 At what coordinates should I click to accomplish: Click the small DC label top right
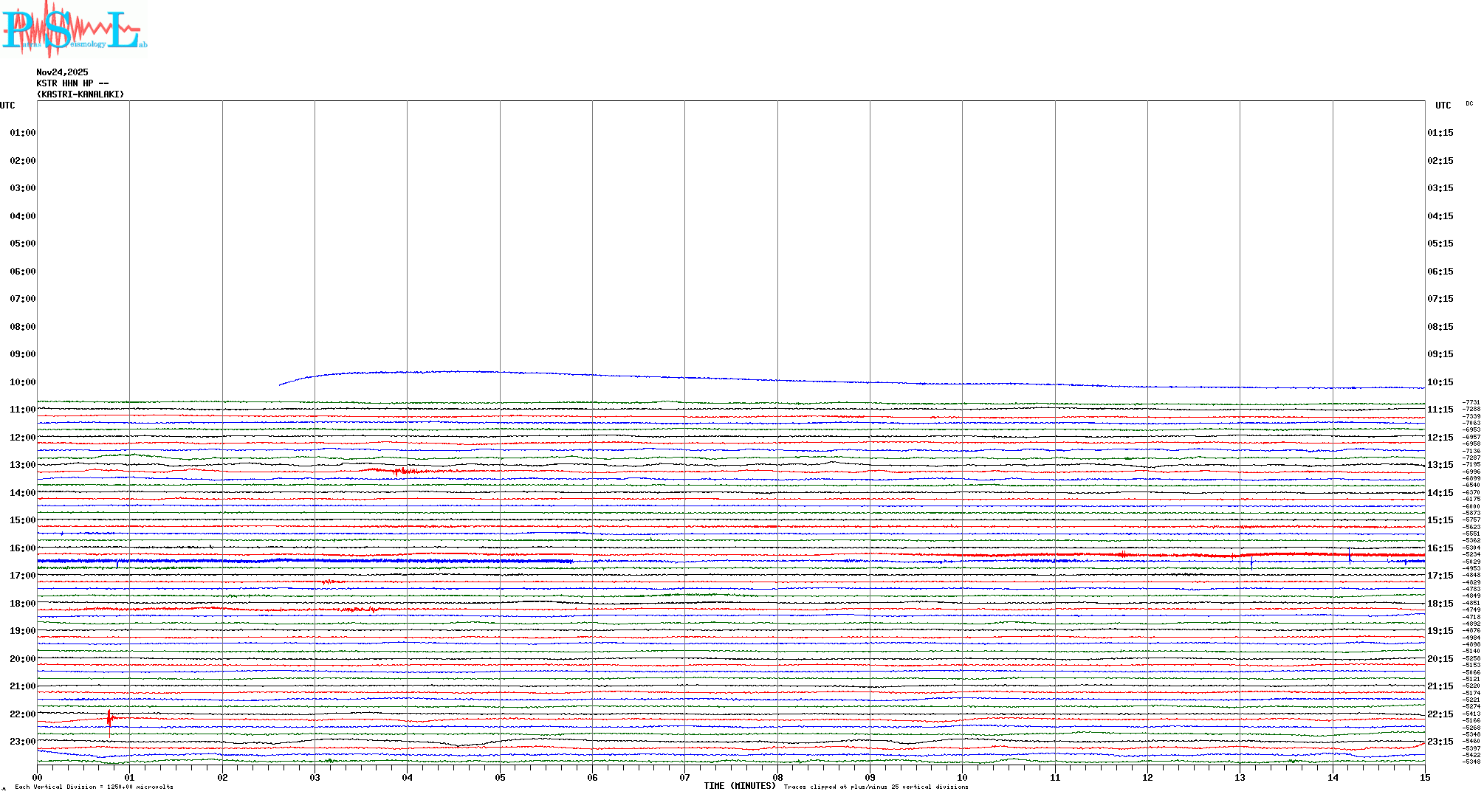(1469, 104)
